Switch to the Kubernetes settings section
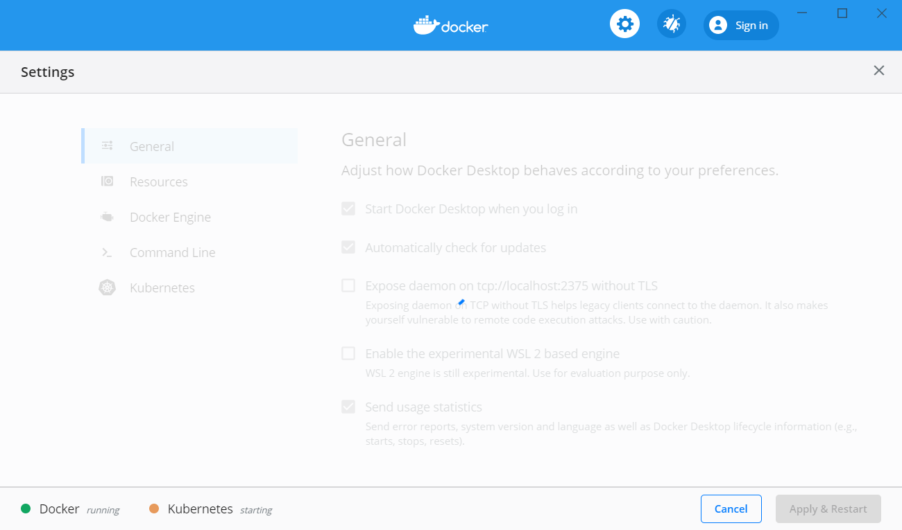 click(x=162, y=287)
